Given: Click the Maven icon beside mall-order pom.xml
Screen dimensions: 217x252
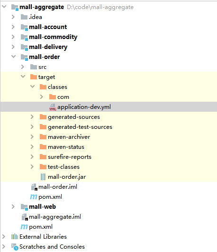Looking at the screenshot, I should (x=34, y=197).
